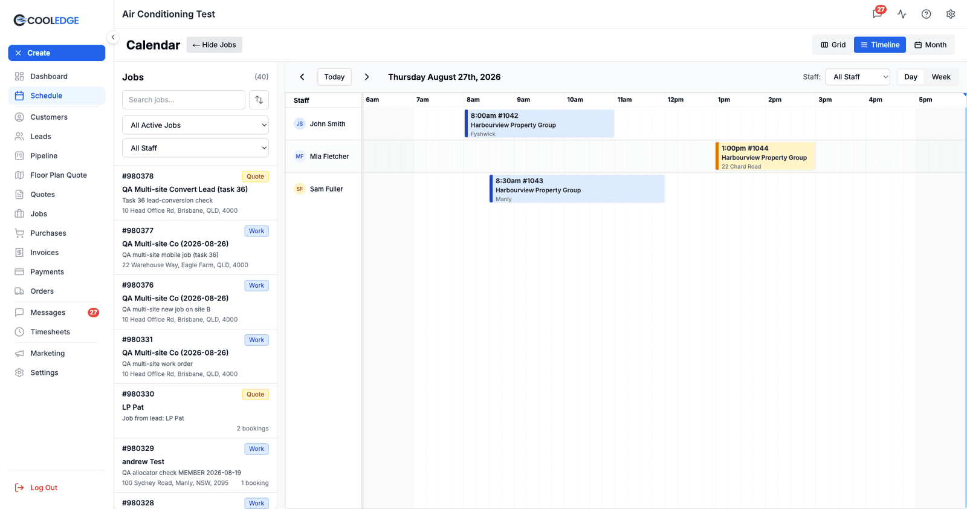This screenshot has height=509, width=967.
Task: Open the messages notification icon in header
Action: pyautogui.click(x=878, y=13)
